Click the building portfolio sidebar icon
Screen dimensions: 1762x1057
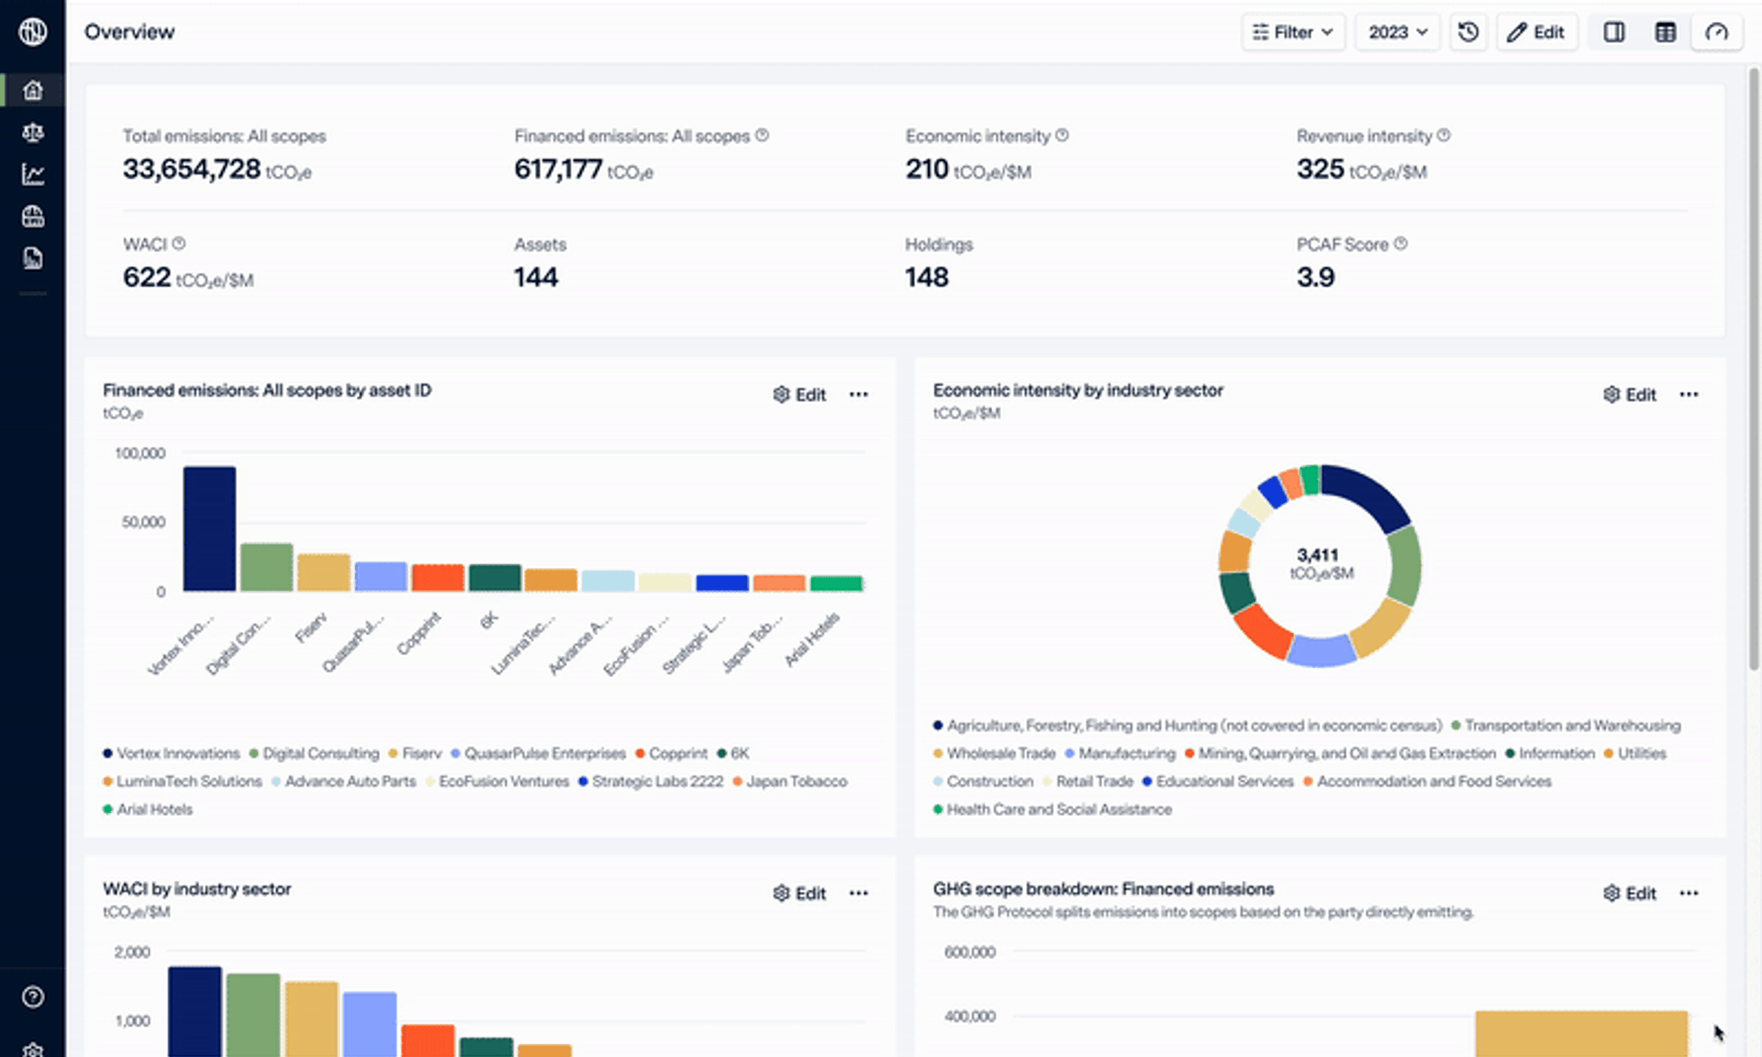tap(33, 217)
